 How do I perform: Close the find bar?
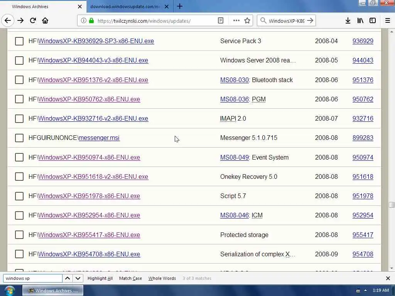[x=388, y=278]
